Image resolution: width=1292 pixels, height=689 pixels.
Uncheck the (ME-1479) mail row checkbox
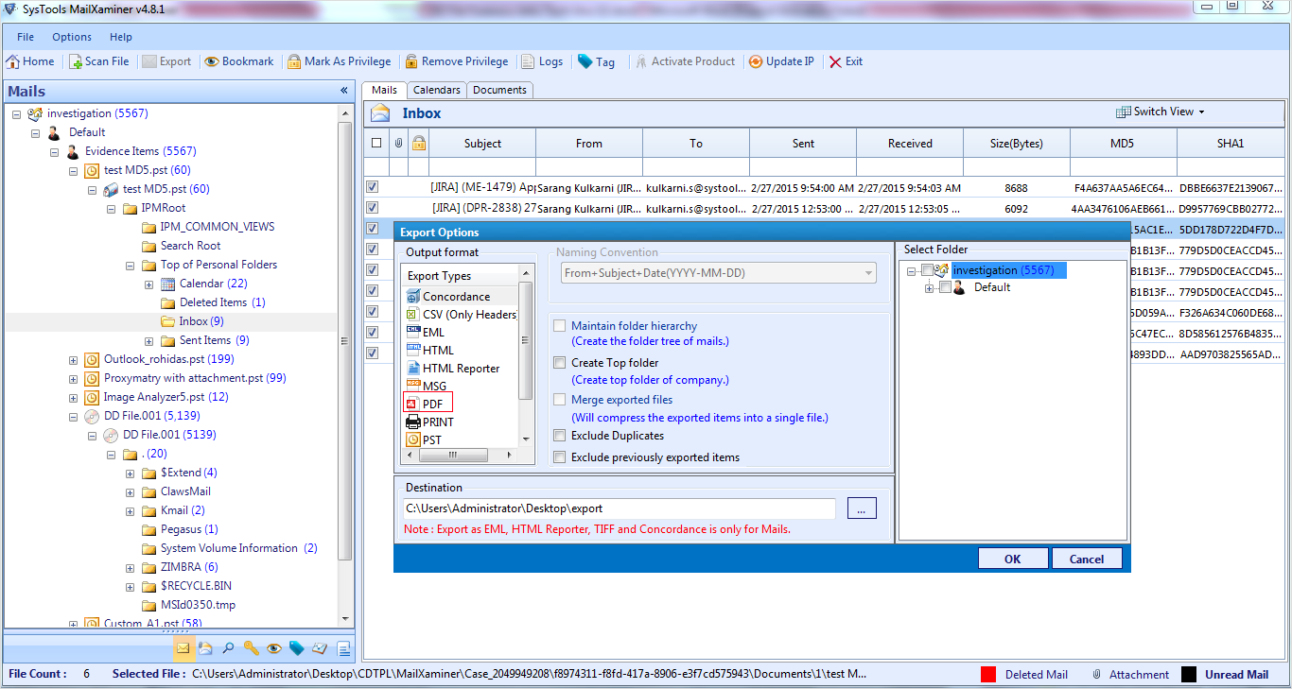pos(372,188)
